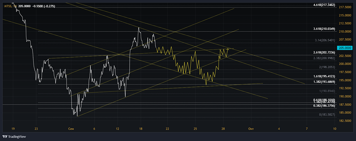This screenshot has width=356, height=141.
Task: Click the Окт month label on time axis
Action: pyautogui.click(x=251, y=129)
